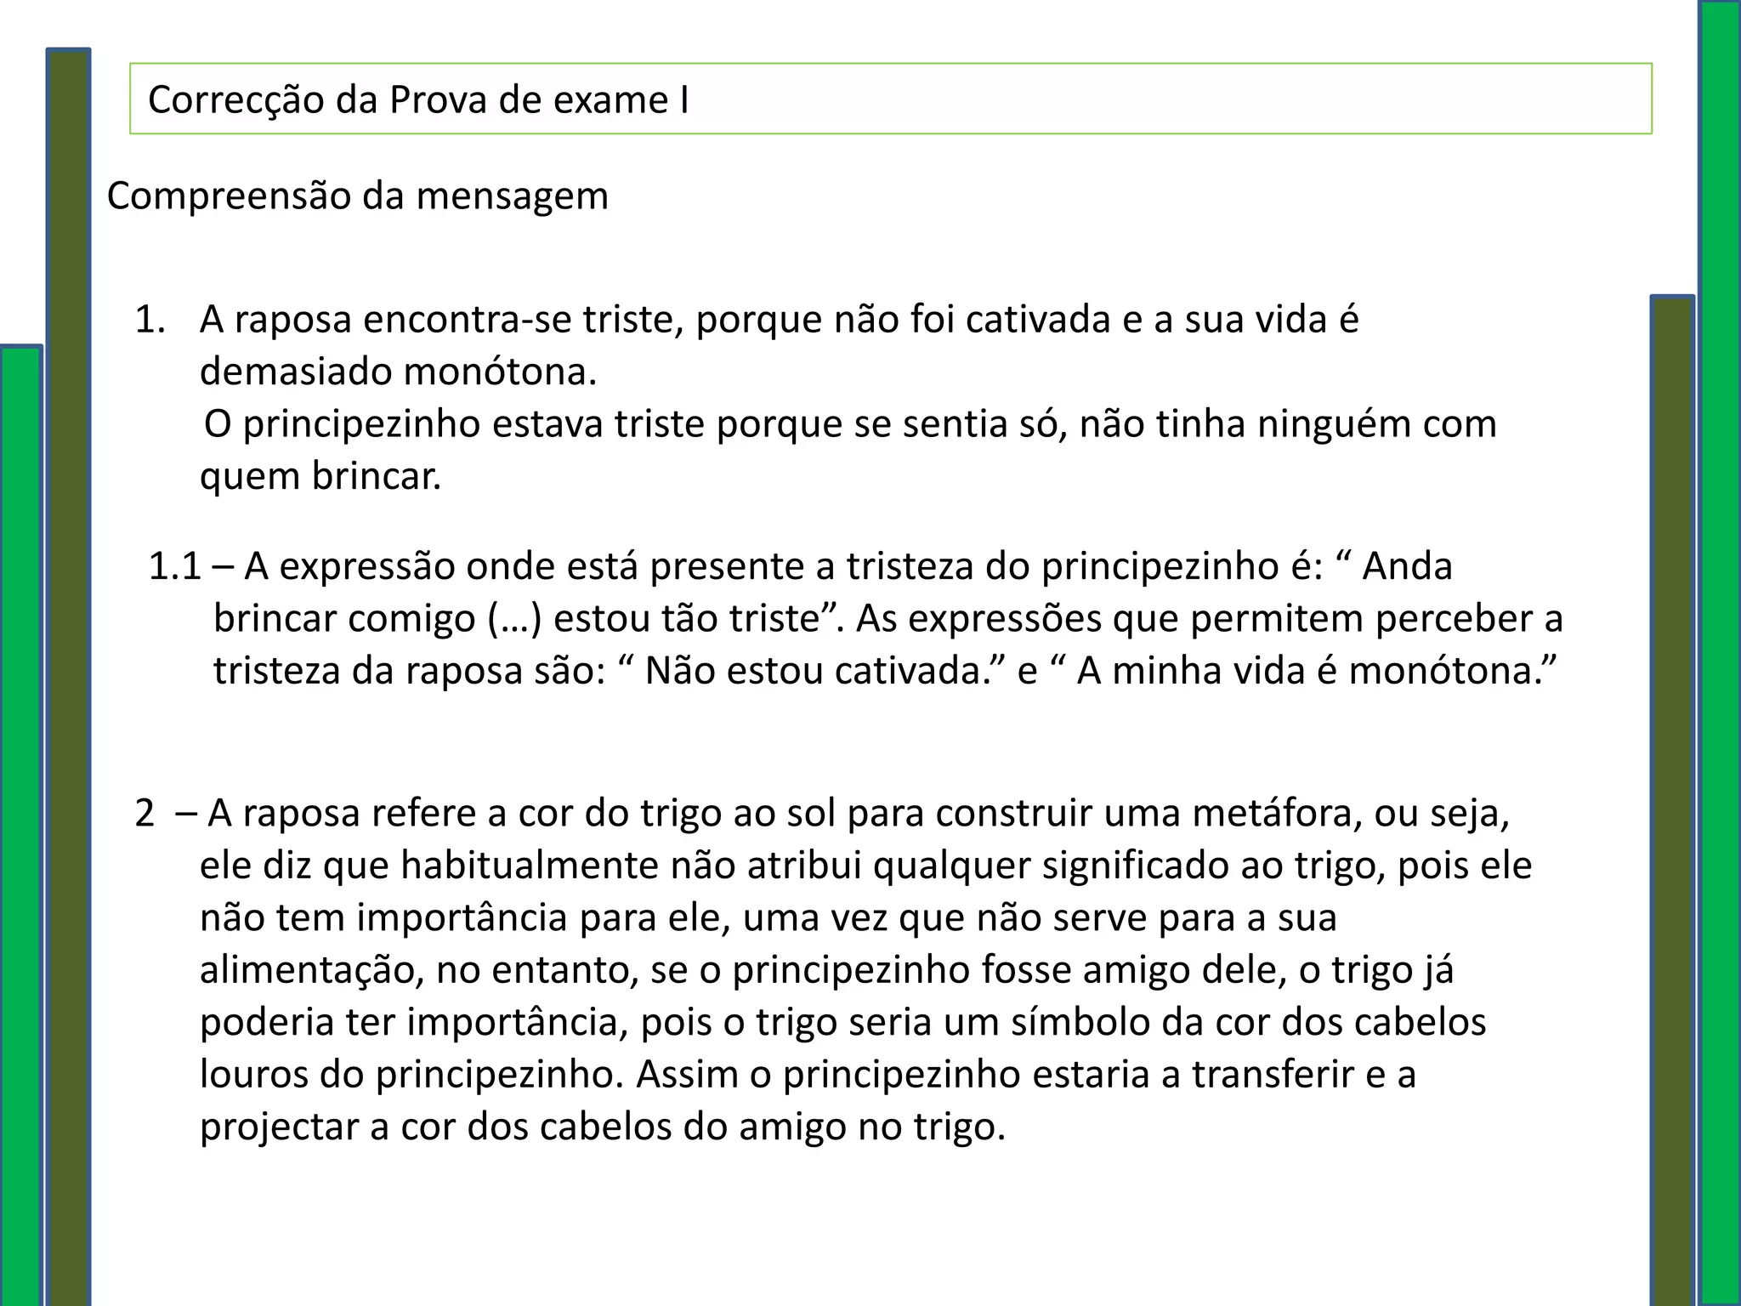Click the bright green bar at left edge

pyautogui.click(x=20, y=825)
